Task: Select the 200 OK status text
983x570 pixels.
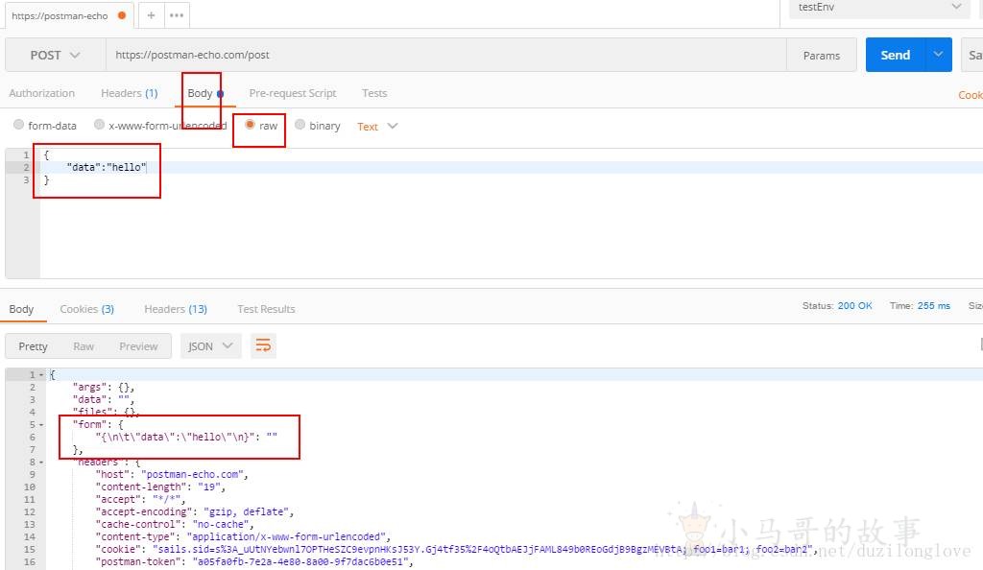Action: [854, 306]
